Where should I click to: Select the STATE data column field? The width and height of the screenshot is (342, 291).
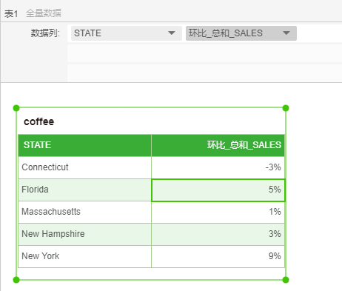pyautogui.click(x=127, y=33)
